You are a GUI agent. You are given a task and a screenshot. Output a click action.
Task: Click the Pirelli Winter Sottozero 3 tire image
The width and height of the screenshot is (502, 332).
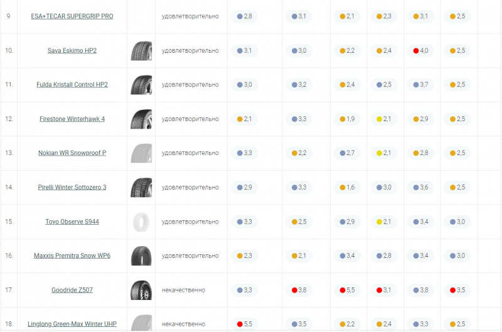click(x=141, y=188)
